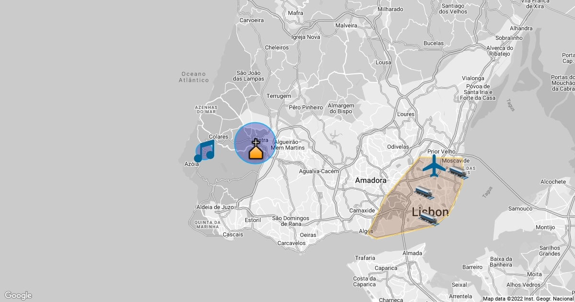The width and height of the screenshot is (575, 302).
Task: Click the small blue dot above Azóia
Action: click(x=197, y=159)
